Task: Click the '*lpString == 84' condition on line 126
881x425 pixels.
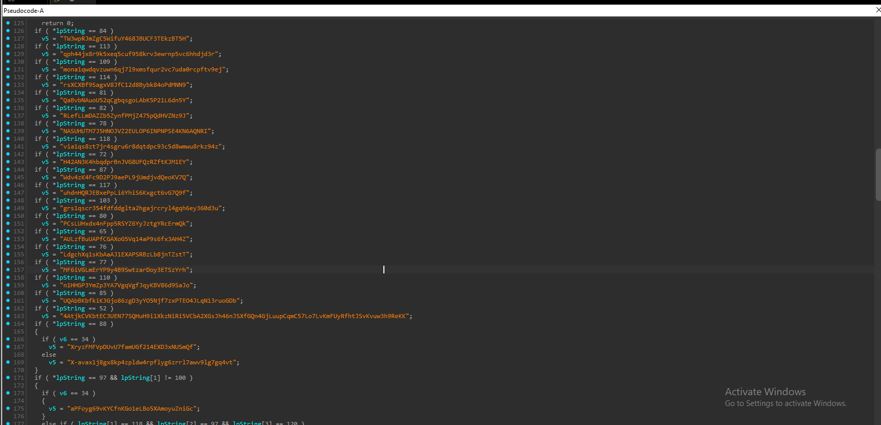Action: pos(79,31)
